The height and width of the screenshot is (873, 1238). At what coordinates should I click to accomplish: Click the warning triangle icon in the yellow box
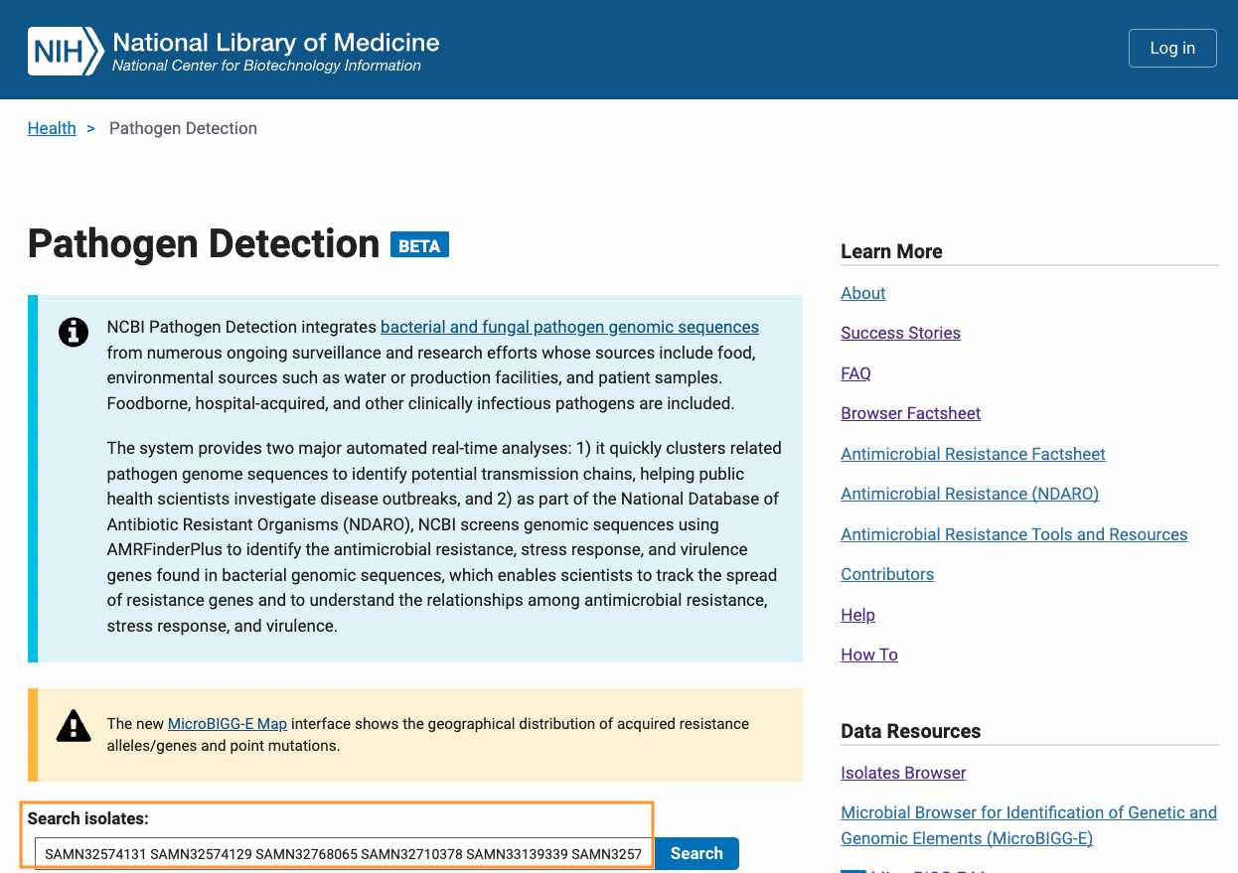click(x=74, y=726)
